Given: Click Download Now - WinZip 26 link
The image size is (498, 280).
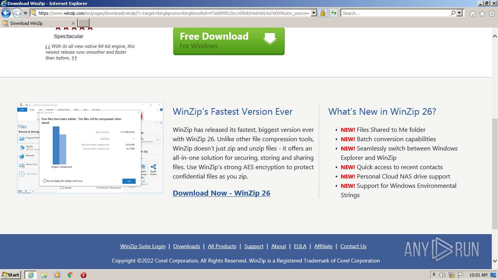Looking at the screenshot, I should [x=221, y=193].
